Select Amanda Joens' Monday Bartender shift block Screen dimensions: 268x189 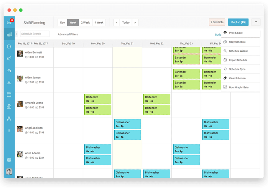[x=98, y=99]
